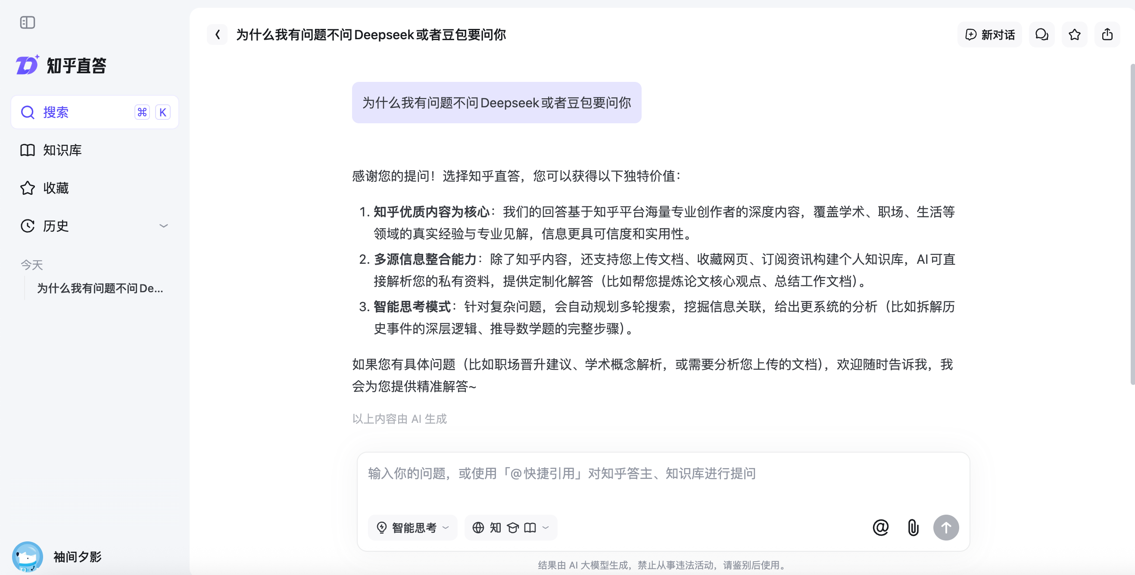
Task: Open the 知识库 knowledge base panel
Action: point(62,150)
